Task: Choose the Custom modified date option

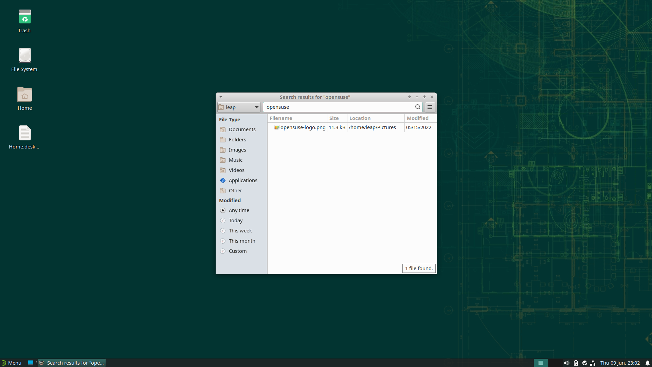Action: click(237, 251)
